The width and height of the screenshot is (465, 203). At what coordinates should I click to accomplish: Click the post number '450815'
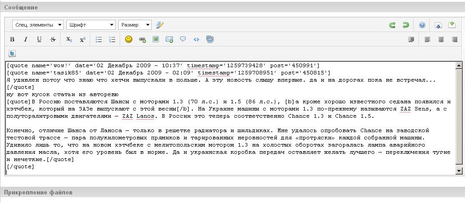click(x=314, y=73)
